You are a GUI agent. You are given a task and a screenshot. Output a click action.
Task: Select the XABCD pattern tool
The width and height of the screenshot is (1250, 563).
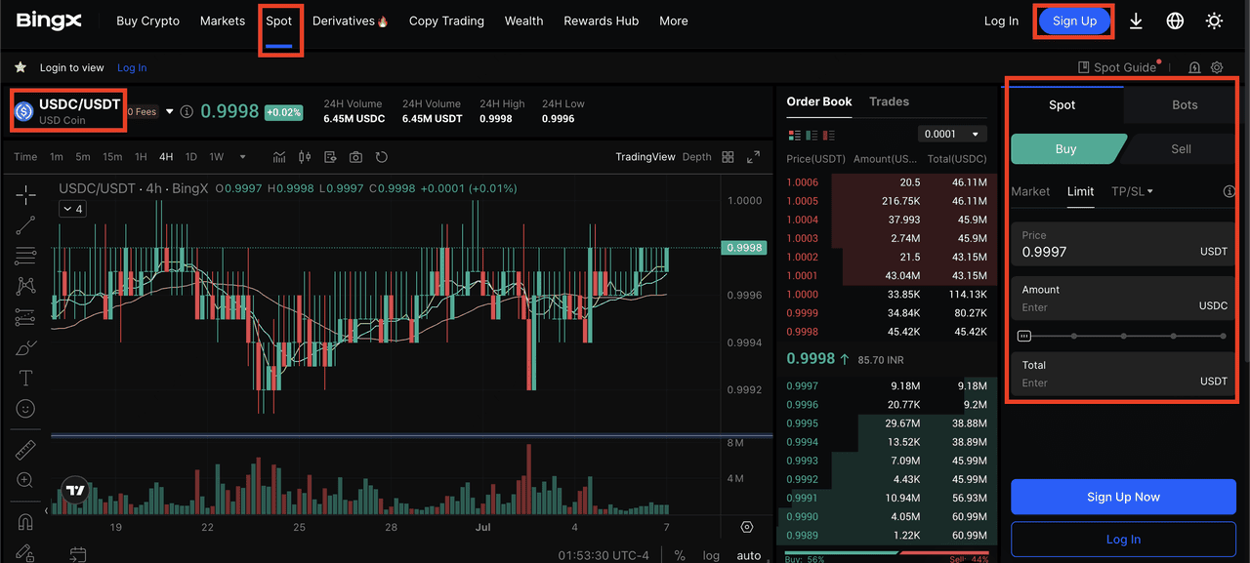tap(25, 287)
